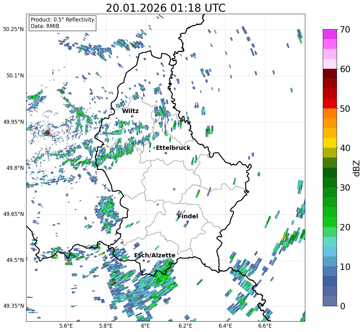Click the 6.2°E longitude label
Screen dimensions: 364x332
(x=185, y=326)
